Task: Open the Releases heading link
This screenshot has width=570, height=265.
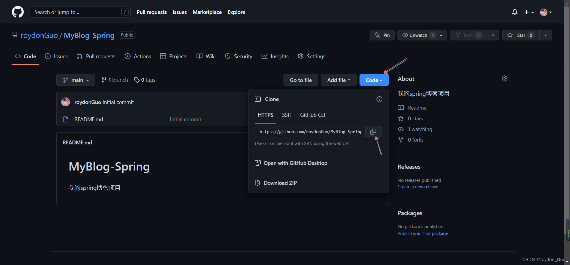Action: 409,167
